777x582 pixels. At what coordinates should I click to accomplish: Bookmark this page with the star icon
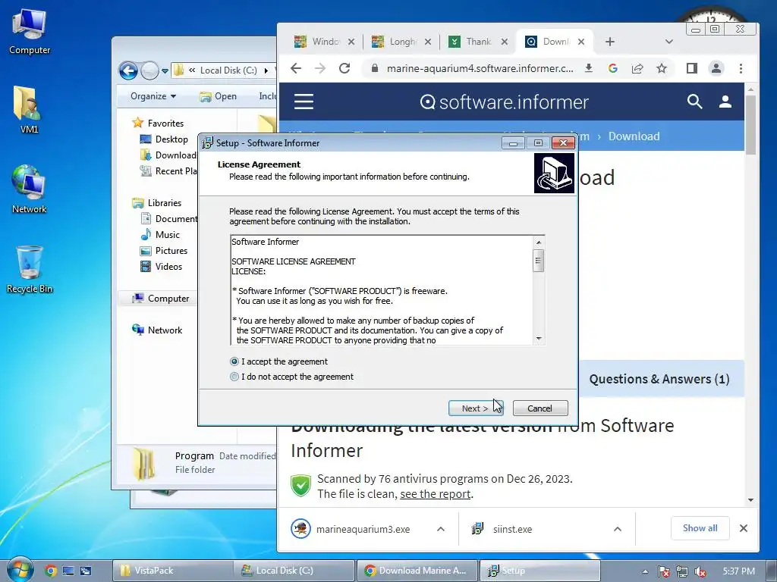662,68
